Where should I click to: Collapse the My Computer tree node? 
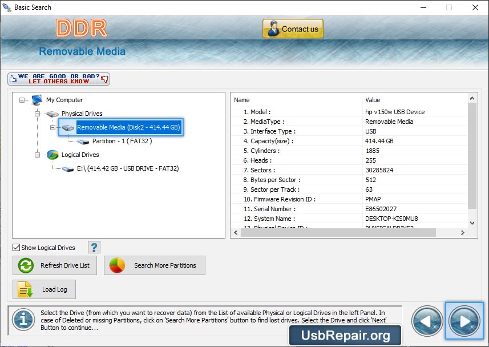22,100
